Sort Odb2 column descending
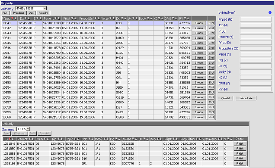Image resolution: width=275 pixels, height=168 pixels. click(x=104, y=139)
